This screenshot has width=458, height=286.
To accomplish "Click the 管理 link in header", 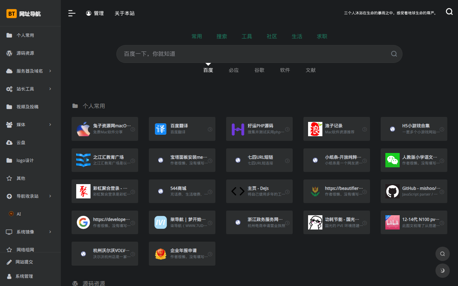I will coord(95,13).
